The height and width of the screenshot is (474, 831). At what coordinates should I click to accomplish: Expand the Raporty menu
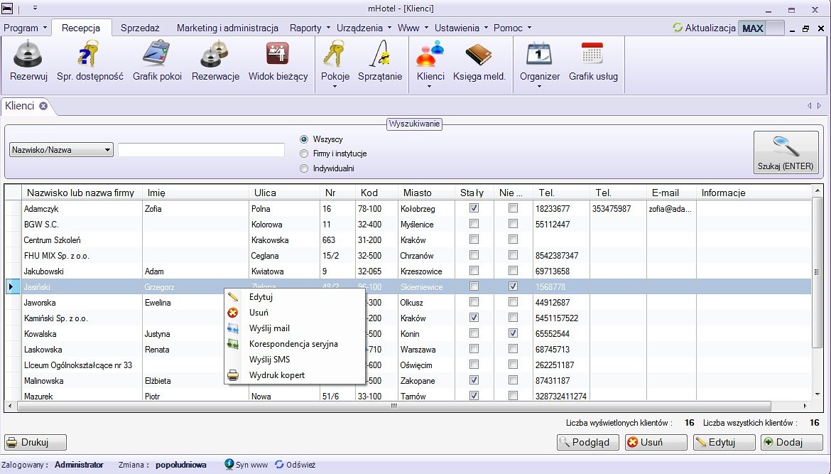click(310, 28)
